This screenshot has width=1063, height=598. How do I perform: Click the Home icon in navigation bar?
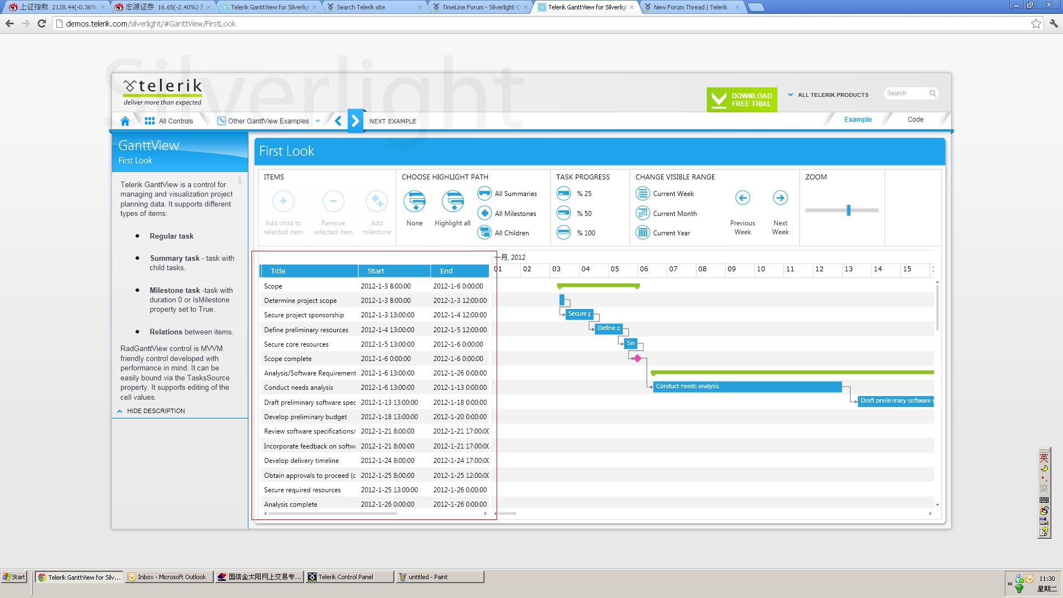(x=125, y=121)
